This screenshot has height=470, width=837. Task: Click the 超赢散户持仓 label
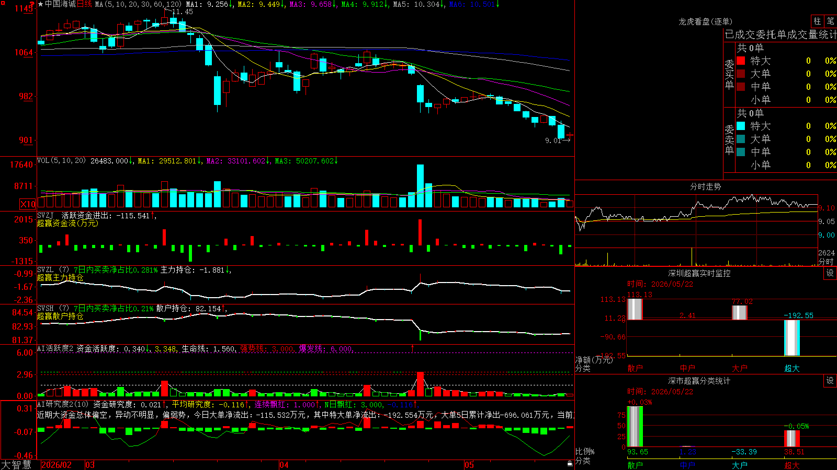tap(60, 316)
